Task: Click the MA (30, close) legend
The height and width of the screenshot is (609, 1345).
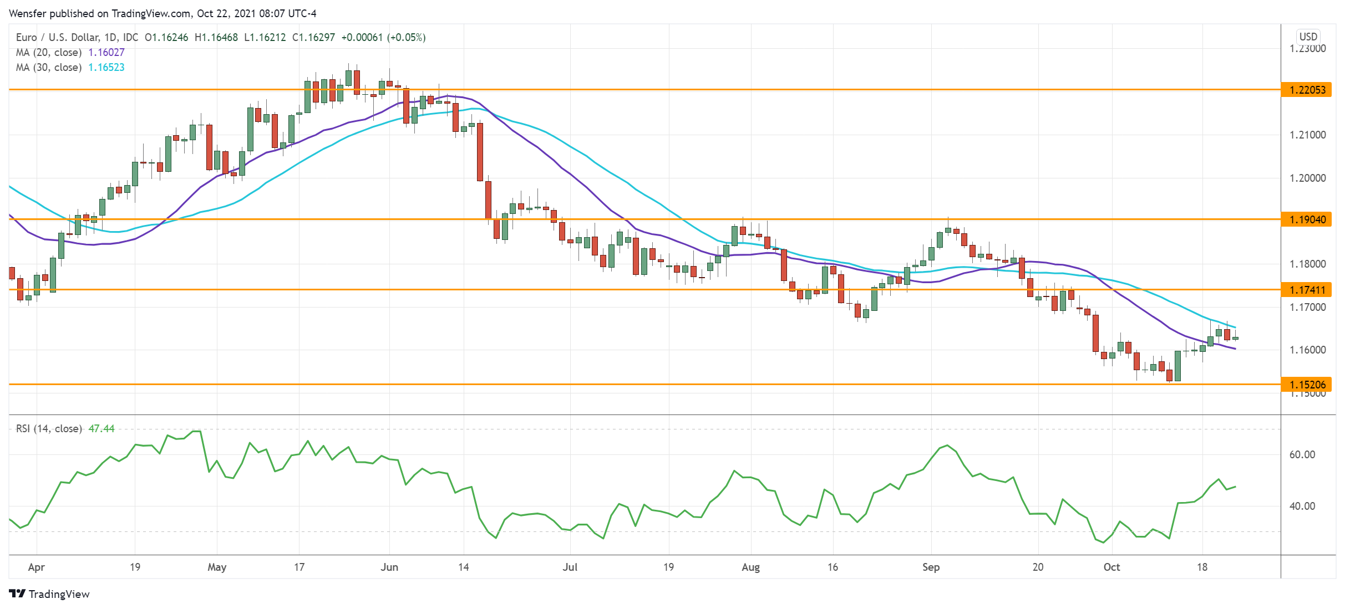Action: point(49,68)
